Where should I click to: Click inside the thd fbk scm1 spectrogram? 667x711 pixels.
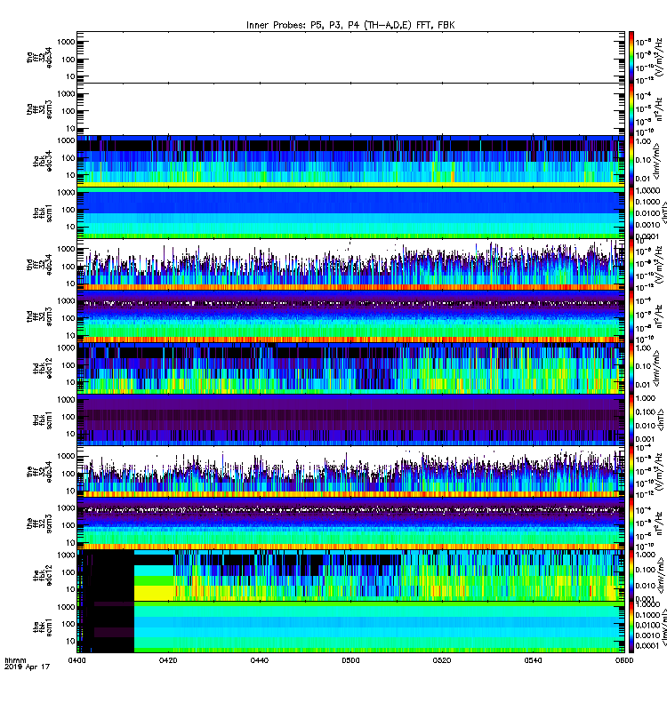tap(350, 419)
